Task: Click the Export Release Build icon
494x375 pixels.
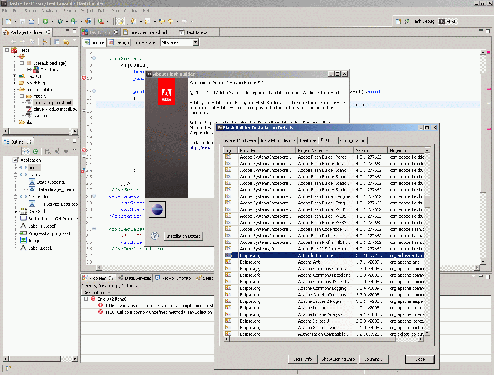Action: tap(88, 21)
